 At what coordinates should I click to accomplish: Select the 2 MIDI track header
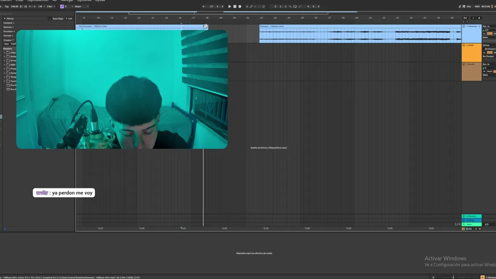[472, 53]
